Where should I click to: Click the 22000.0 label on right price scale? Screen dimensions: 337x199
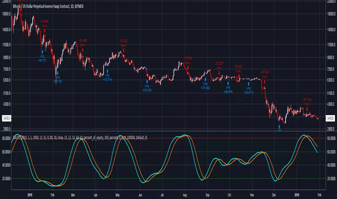pyautogui.click(x=331, y=2)
